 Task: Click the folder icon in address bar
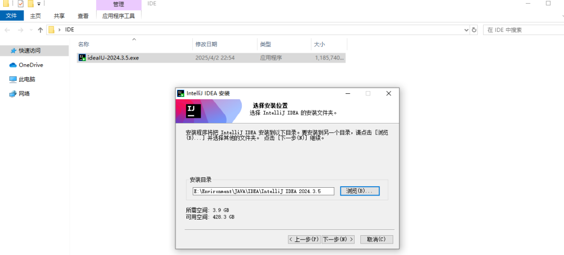click(x=51, y=30)
